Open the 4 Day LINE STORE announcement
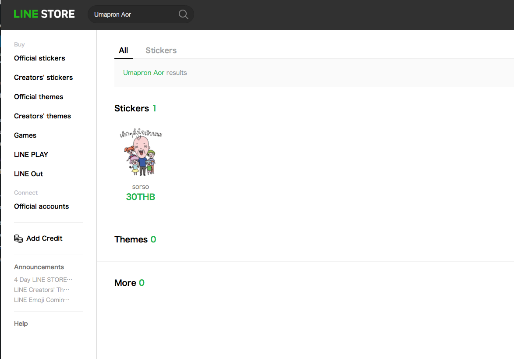 [43, 280]
